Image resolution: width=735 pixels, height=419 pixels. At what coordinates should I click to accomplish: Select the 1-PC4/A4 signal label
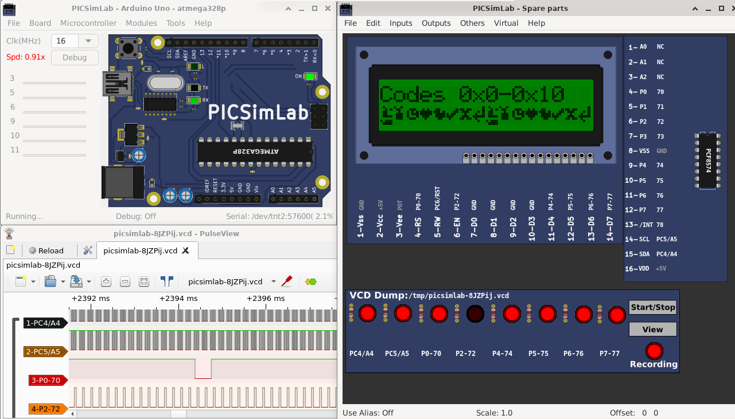[x=46, y=323]
